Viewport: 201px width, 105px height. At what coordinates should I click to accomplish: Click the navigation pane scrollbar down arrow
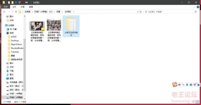coord(25,99)
